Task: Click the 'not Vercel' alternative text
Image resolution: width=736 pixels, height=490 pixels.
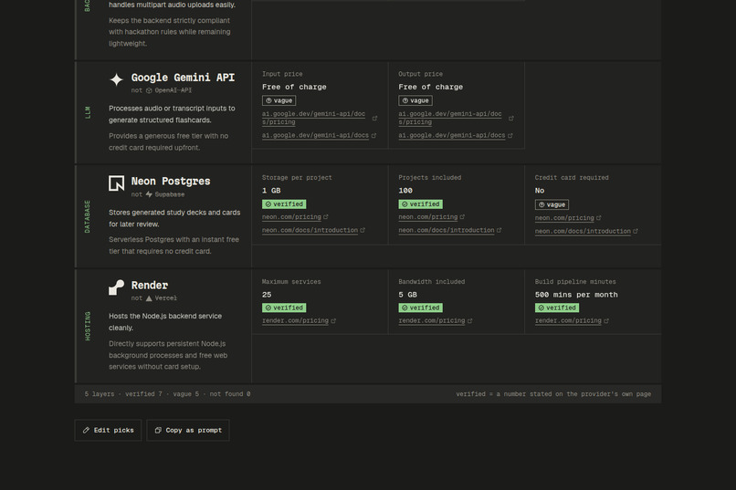Action: (x=154, y=298)
